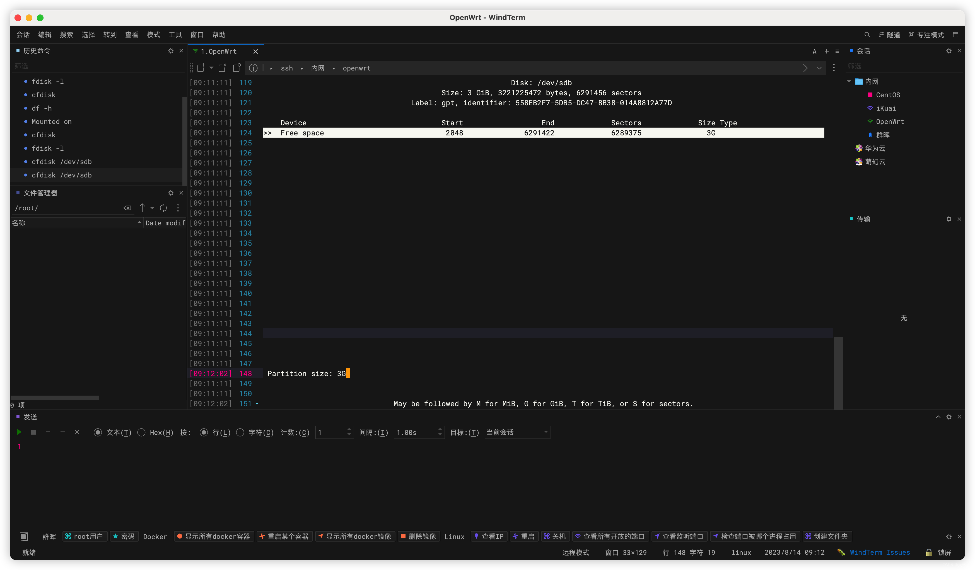Refresh the file manager listing
Screen dimensions: 975x570
(x=164, y=208)
